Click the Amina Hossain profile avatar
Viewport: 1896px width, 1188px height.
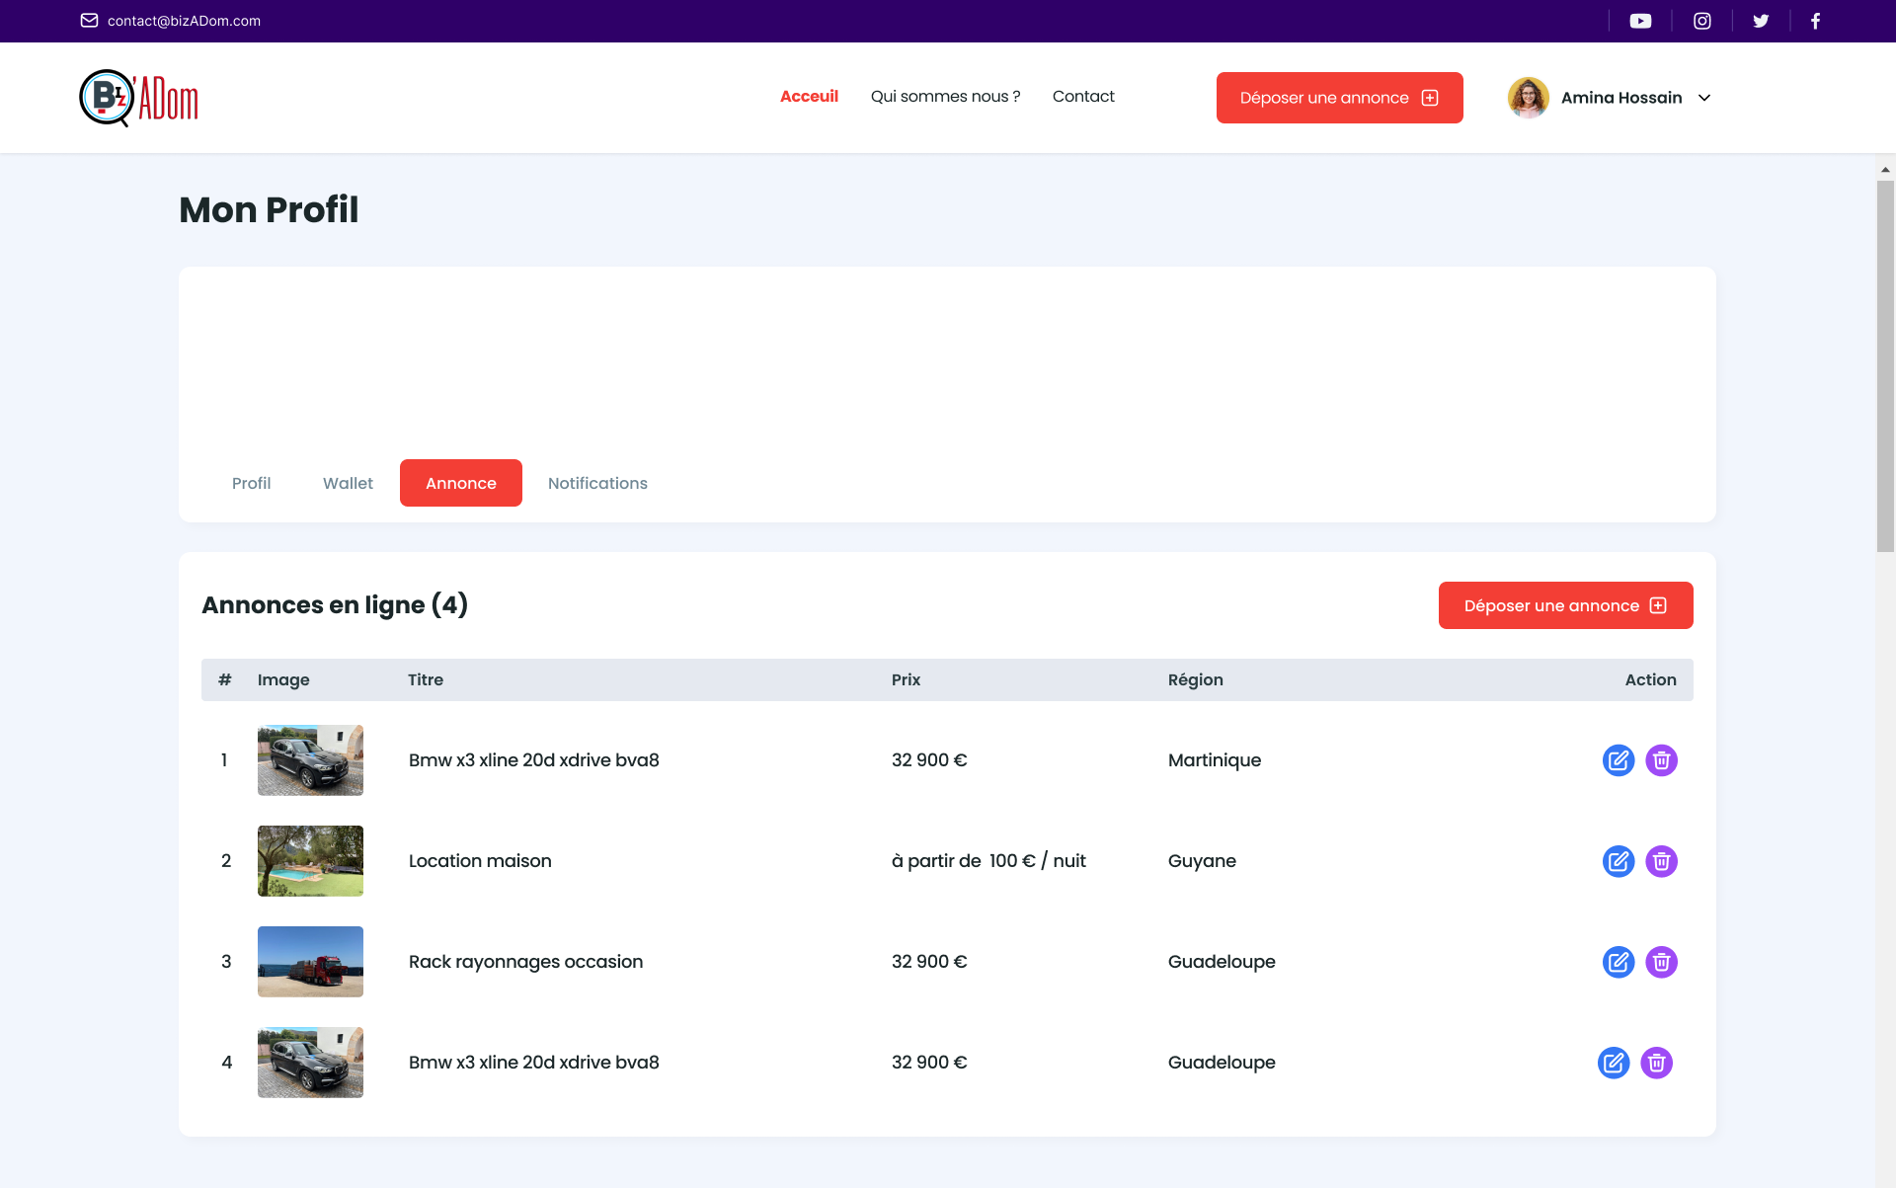pyautogui.click(x=1528, y=98)
